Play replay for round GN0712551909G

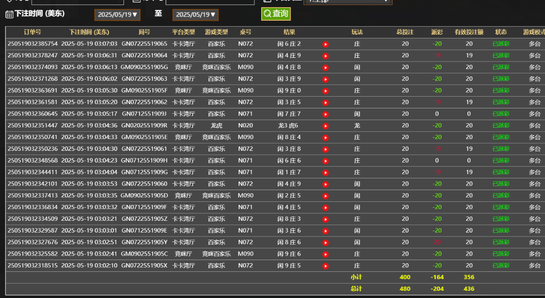(x=325, y=172)
